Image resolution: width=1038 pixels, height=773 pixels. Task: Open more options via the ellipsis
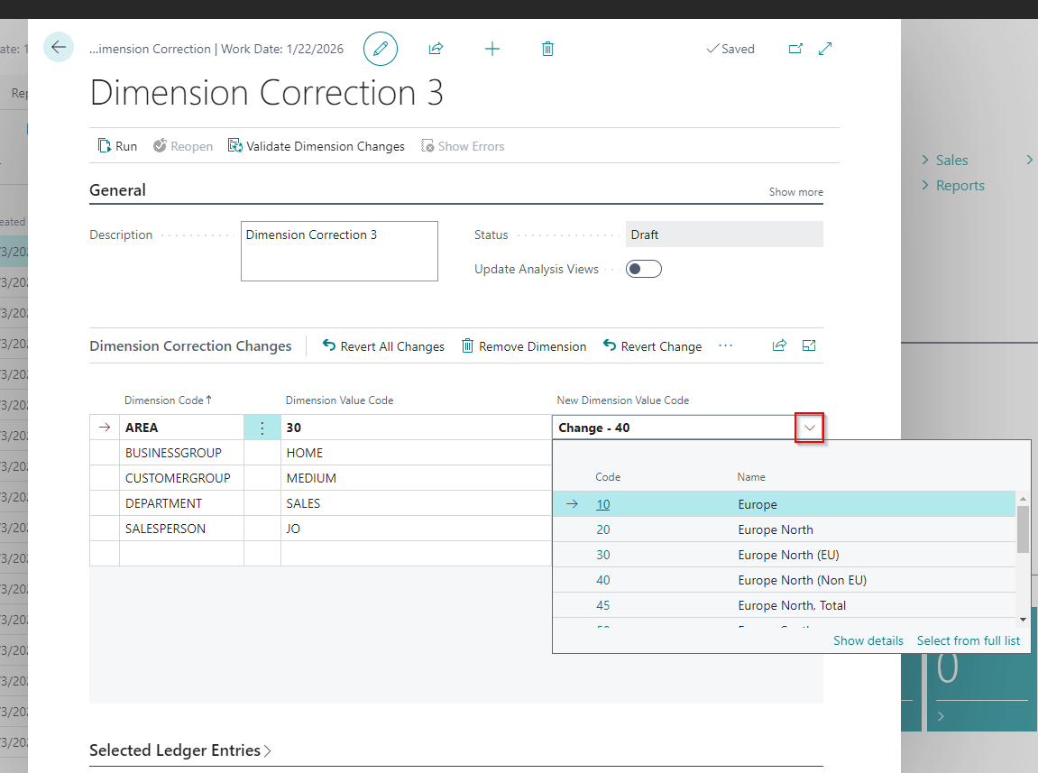click(725, 345)
